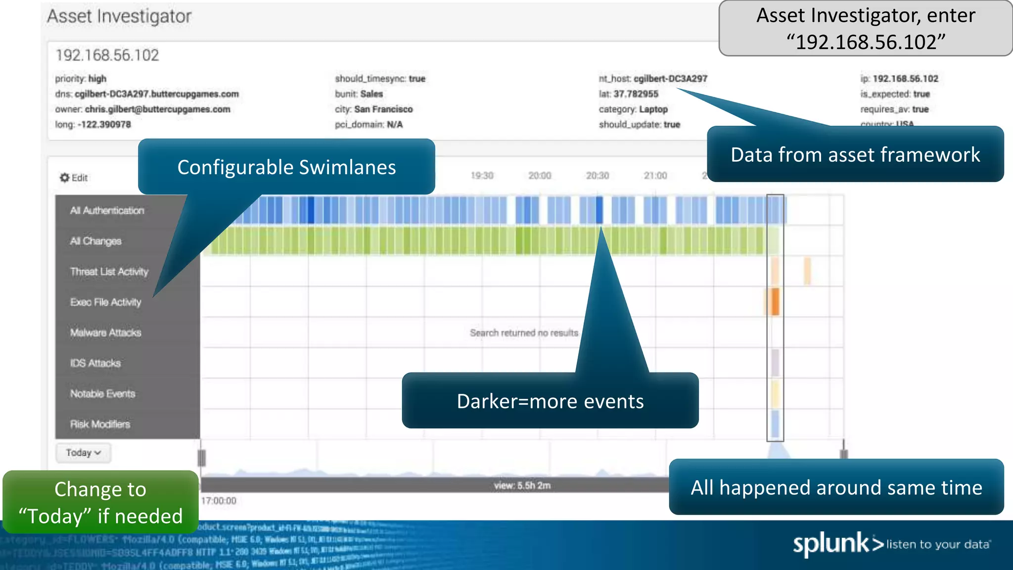Click the isolated Threat List Activity bar on the right
This screenshot has width=1013, height=570.
coord(807,271)
